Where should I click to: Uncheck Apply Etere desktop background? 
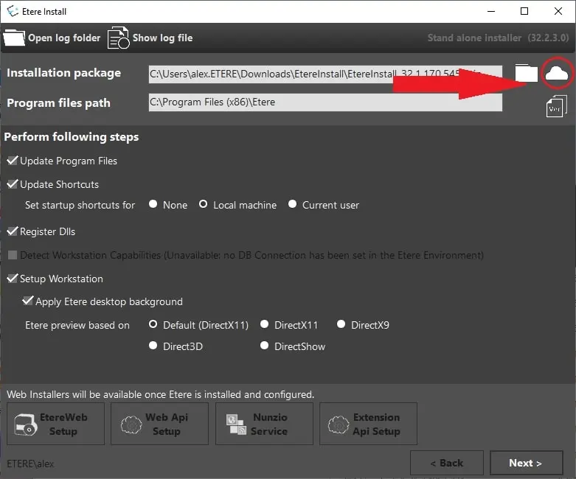(28, 301)
